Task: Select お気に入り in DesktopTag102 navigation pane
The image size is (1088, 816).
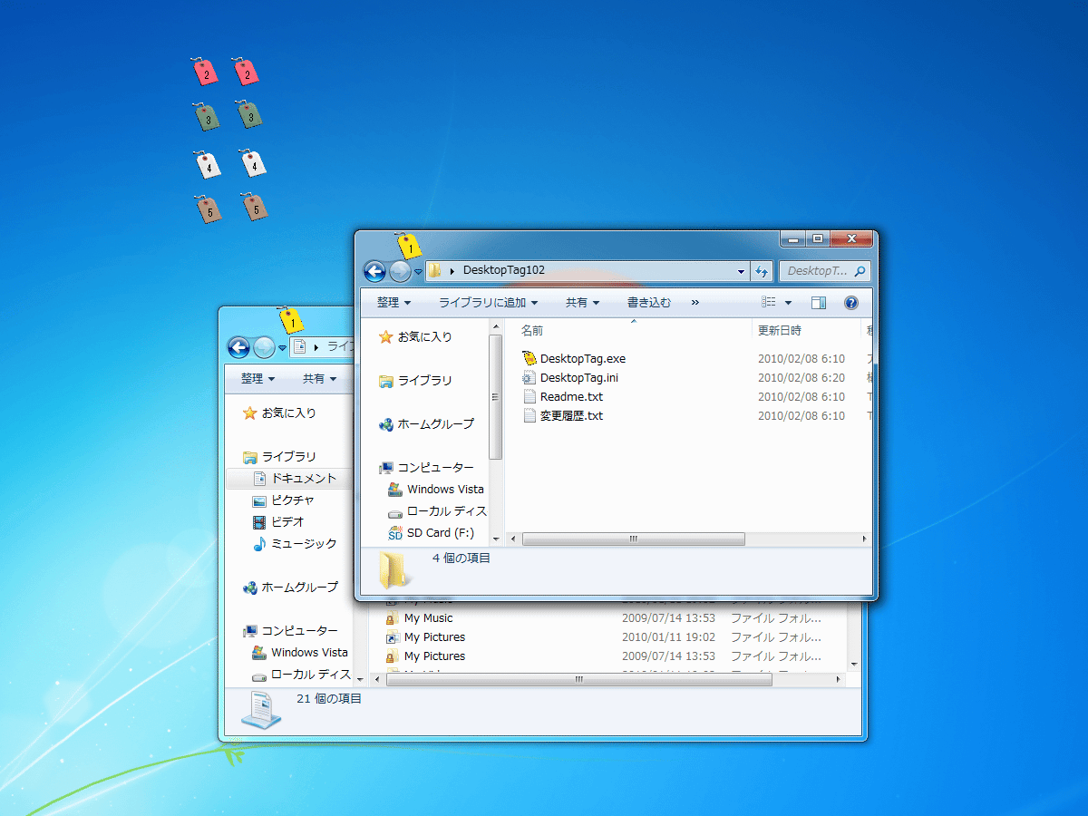Action: [x=415, y=336]
